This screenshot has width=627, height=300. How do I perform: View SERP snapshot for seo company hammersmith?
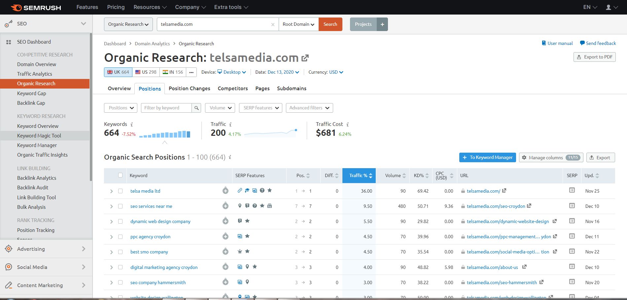572,282
